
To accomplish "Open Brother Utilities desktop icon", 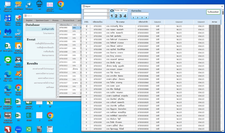I will 8,20.
